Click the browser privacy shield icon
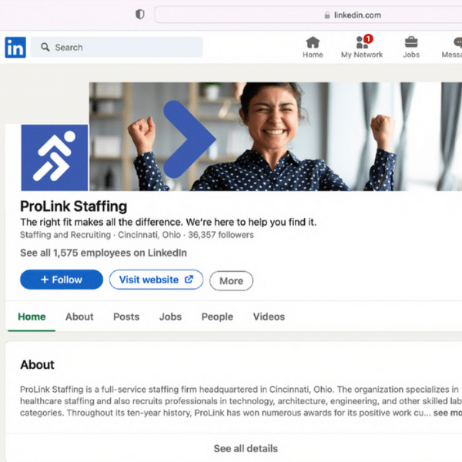The image size is (462, 462). 139,15
